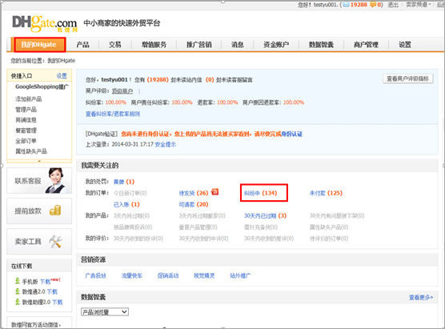445x329 pixels.
Task: Click the 设置 link in 快捷入口 header
Action: 62,76
